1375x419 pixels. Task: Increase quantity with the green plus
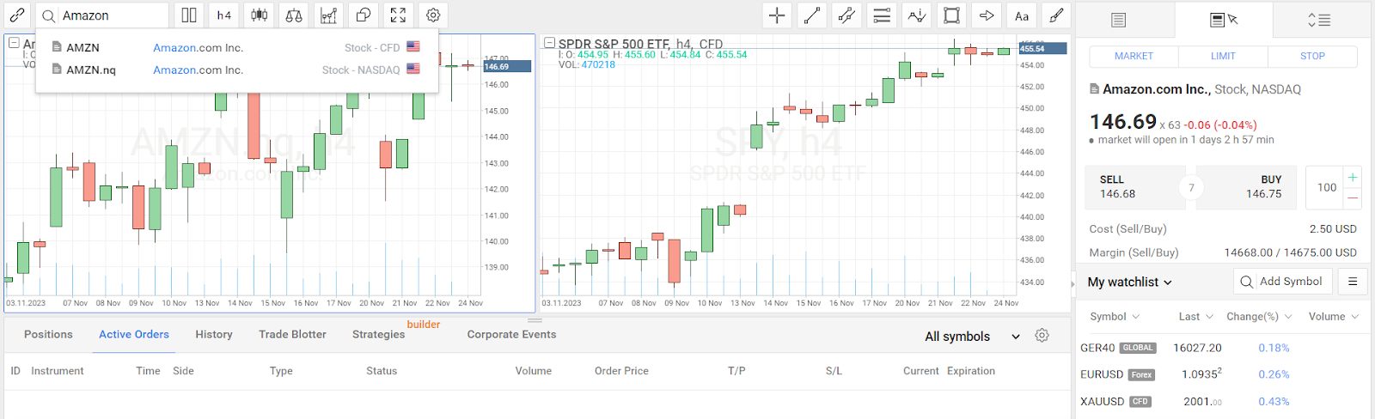(x=1353, y=177)
